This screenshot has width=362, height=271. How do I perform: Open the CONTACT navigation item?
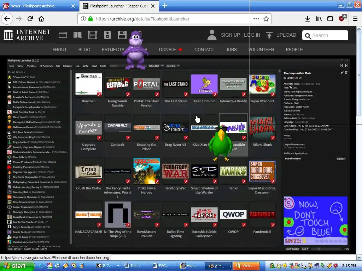[x=204, y=49]
